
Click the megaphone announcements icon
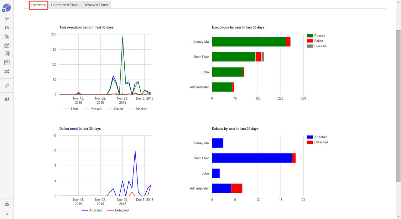[7, 99]
